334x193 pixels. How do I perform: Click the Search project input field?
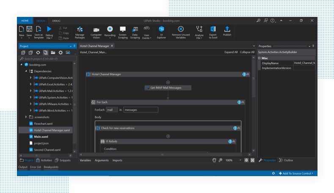click(x=48, y=59)
